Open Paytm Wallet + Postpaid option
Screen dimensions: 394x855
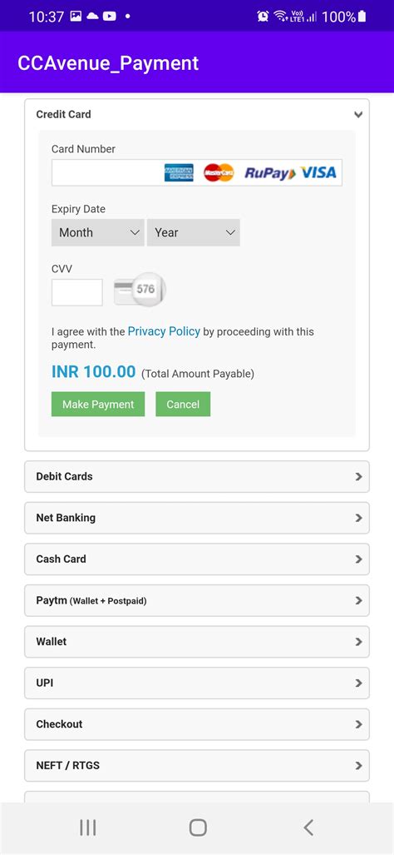[197, 600]
